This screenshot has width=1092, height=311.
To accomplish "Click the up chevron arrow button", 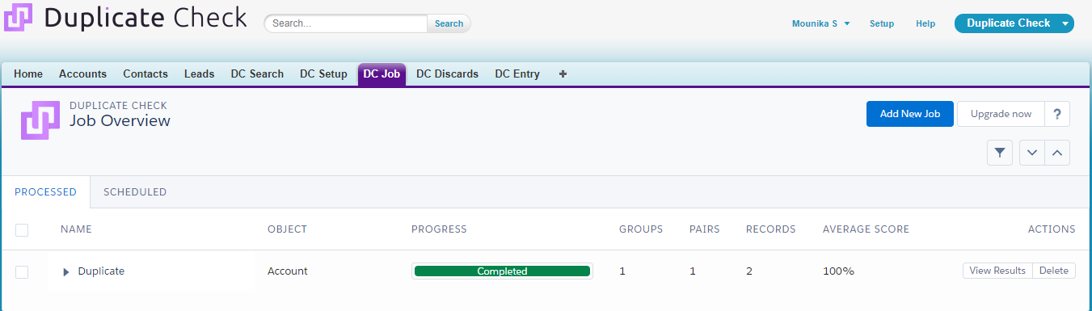I will coord(1057,153).
